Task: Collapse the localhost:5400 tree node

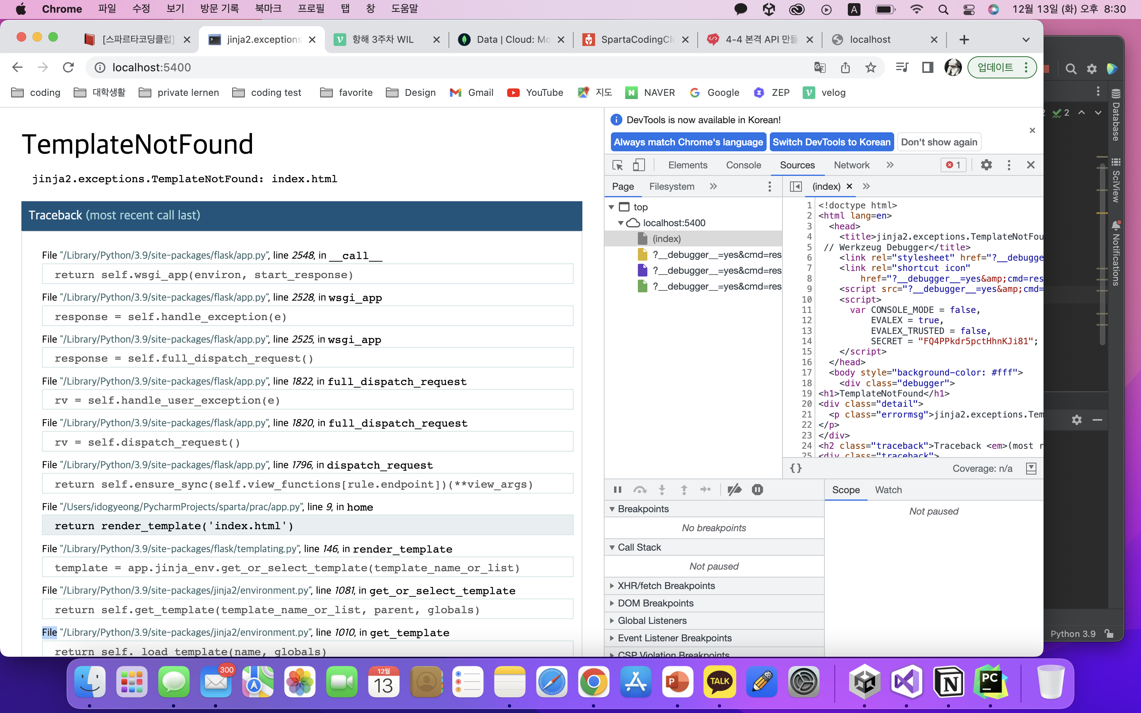Action: tap(621, 223)
